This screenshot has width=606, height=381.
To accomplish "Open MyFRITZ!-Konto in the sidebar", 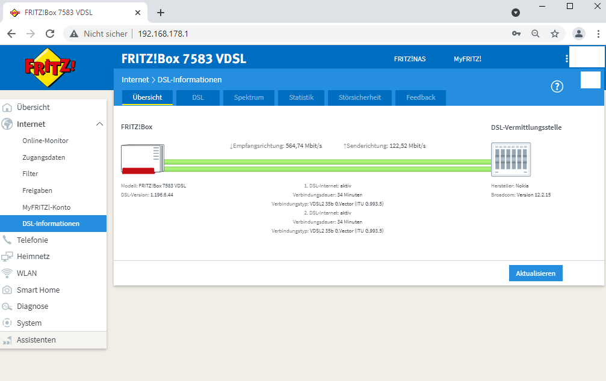I will [46, 207].
